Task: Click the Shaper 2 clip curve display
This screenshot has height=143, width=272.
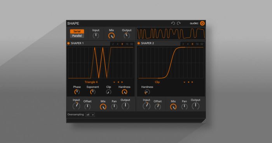Action: point(171,63)
